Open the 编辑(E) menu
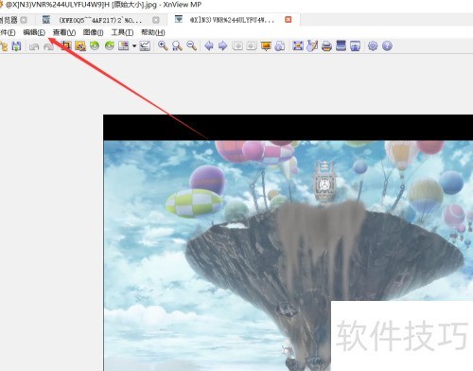 click(34, 32)
